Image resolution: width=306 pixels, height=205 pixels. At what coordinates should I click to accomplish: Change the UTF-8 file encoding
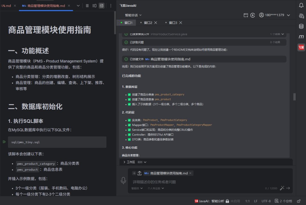pyautogui.click(x=266, y=201)
